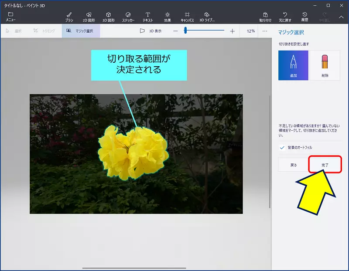Viewport: 349px width, 271px height.
Task: Close the ペイント 3D window
Action: coord(342,5)
